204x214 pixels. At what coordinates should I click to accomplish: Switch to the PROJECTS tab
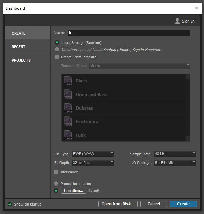click(x=28, y=60)
